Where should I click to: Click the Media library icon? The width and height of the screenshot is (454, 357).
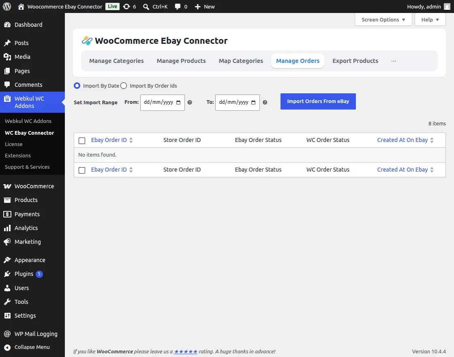pos(7,57)
